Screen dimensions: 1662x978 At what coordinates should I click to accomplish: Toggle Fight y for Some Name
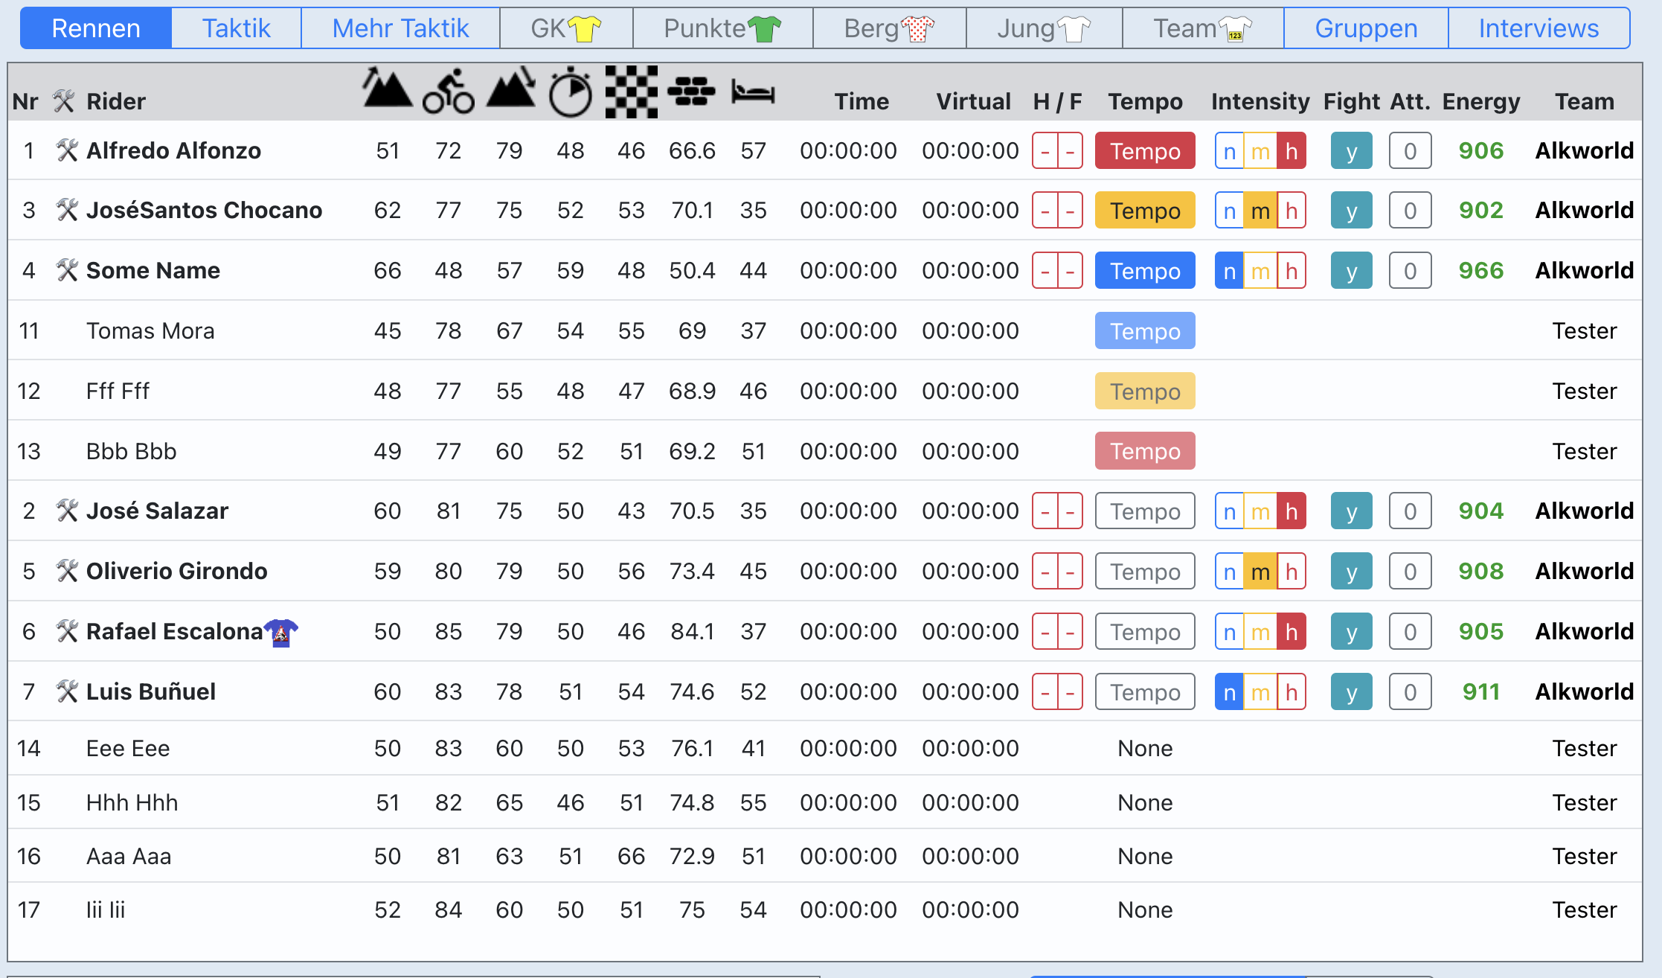click(1351, 271)
